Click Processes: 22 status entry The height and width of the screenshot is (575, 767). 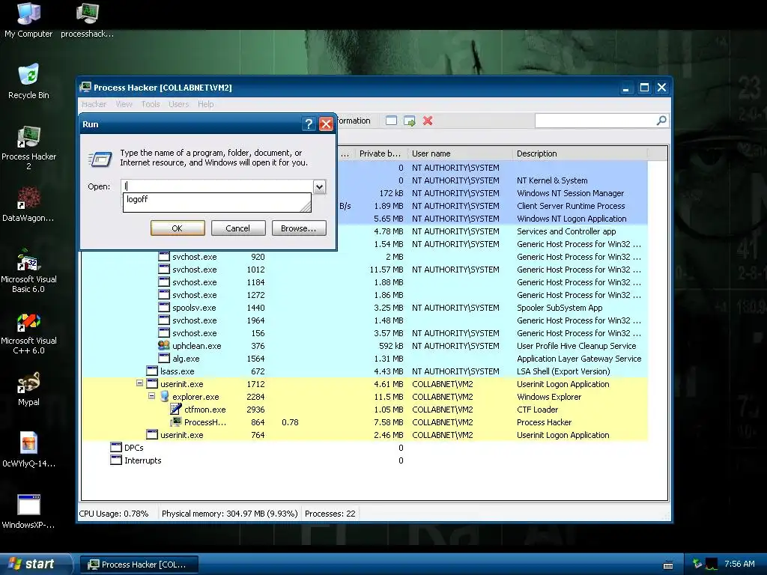point(330,514)
